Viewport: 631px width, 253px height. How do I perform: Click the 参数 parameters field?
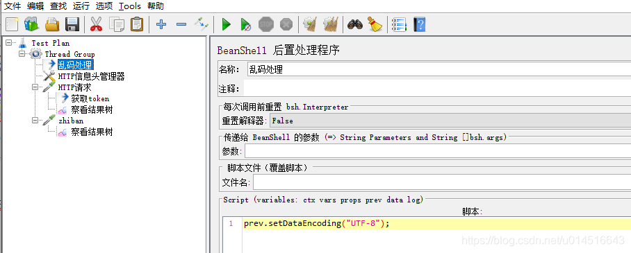[x=438, y=151]
